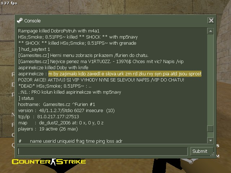The image size is (231, 173).
Task: Click the players 19 active line
Action: coord(48,129)
